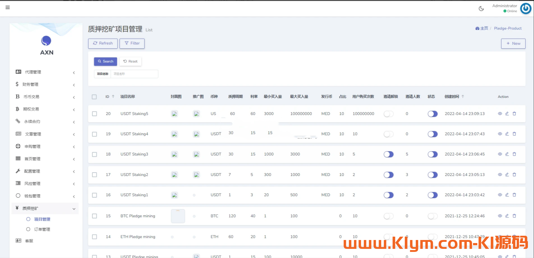Click the hamburger menu icon
This screenshot has width=534, height=258.
coord(8,7)
